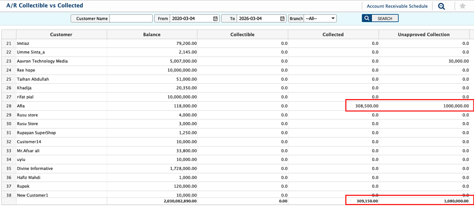This screenshot has width=474, height=210.
Task: Sort by Customer column header
Action: click(61, 35)
